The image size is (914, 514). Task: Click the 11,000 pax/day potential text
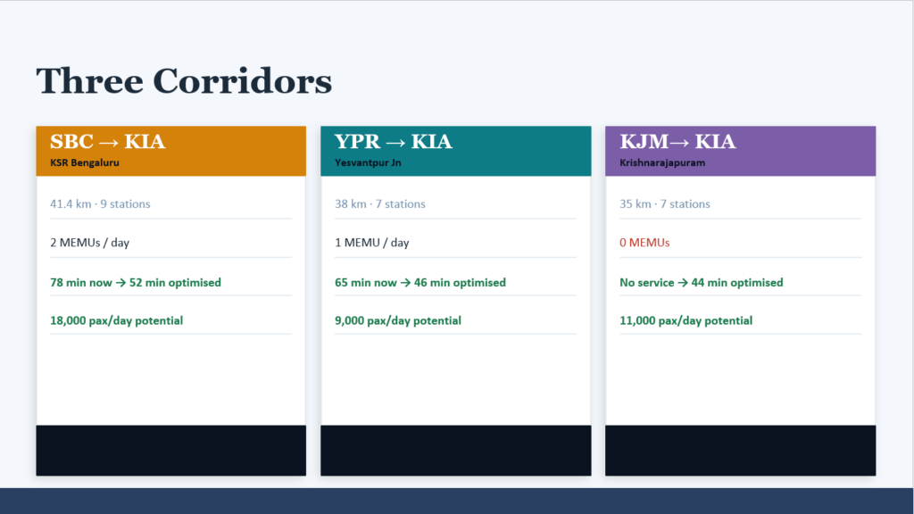point(685,320)
